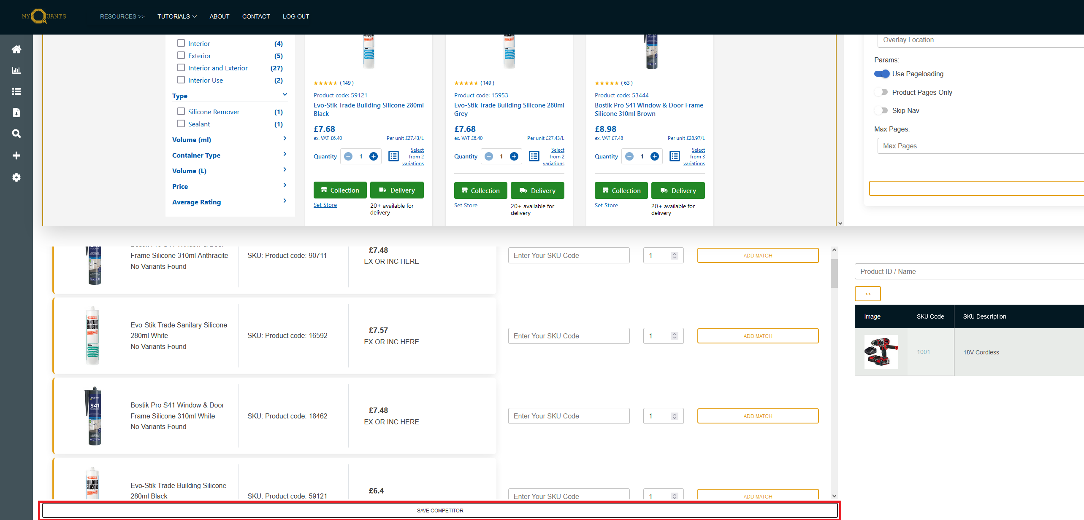Screen dimensions: 1084x520
Task: Open variations list icon for Evo-Stik Grey
Action: [534, 156]
